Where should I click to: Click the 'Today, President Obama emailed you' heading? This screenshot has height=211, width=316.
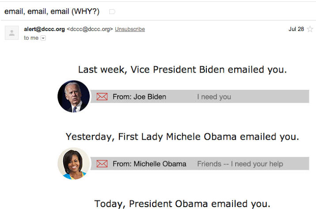(183, 204)
